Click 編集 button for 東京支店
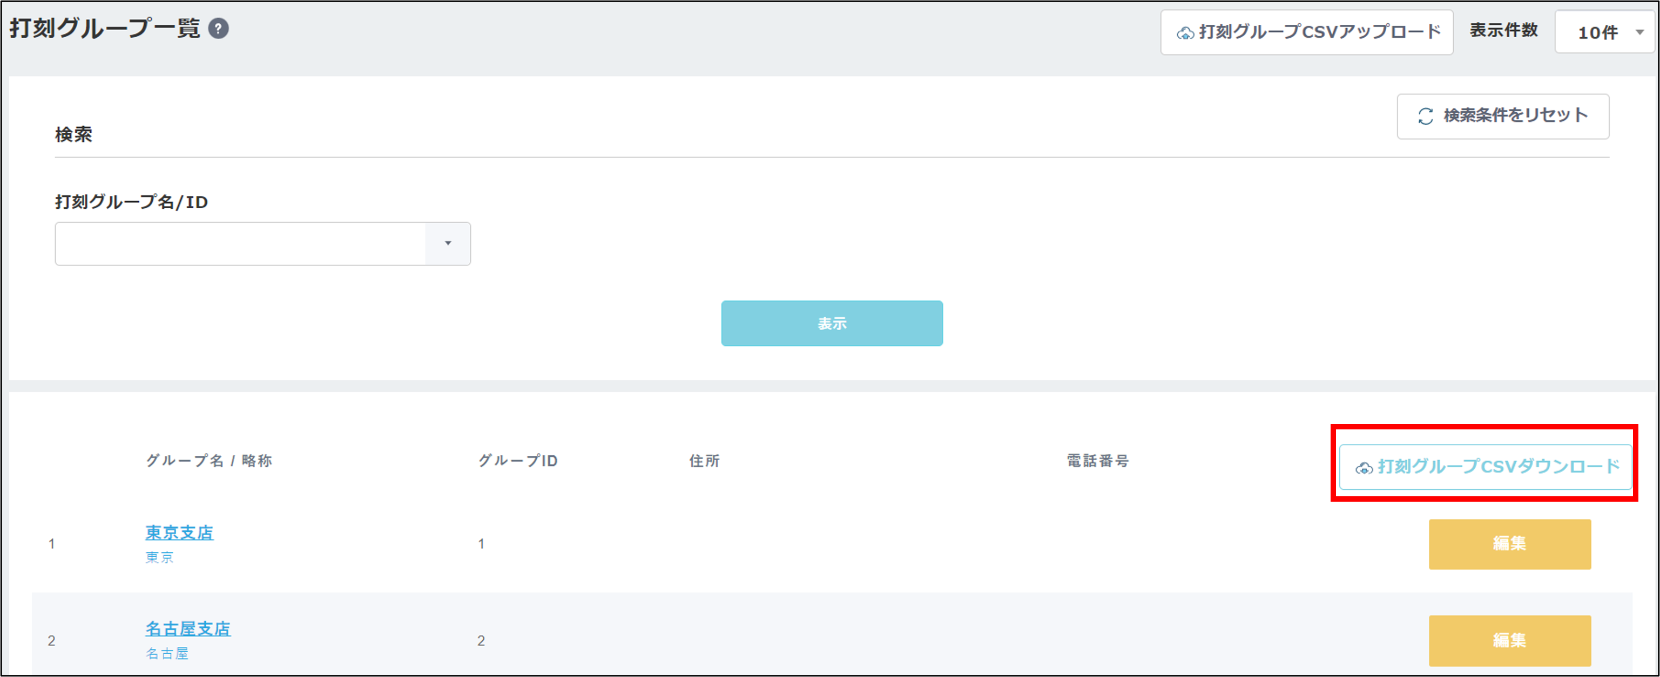 (1509, 544)
